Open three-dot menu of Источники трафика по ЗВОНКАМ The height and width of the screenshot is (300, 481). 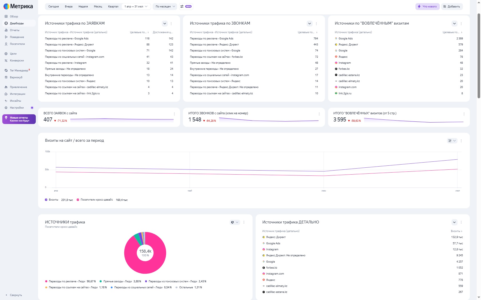point(316,24)
